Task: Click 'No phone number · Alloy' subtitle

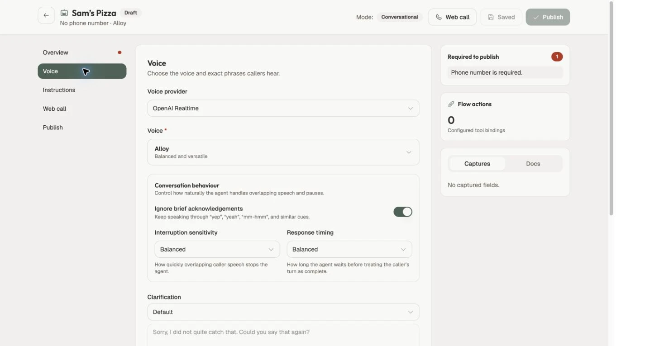Action: coord(93,23)
